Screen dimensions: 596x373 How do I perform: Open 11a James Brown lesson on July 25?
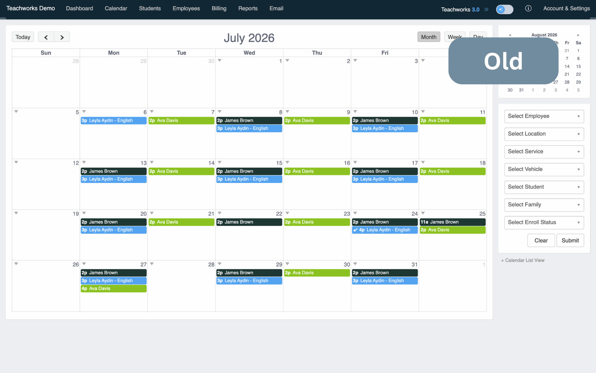pos(453,222)
